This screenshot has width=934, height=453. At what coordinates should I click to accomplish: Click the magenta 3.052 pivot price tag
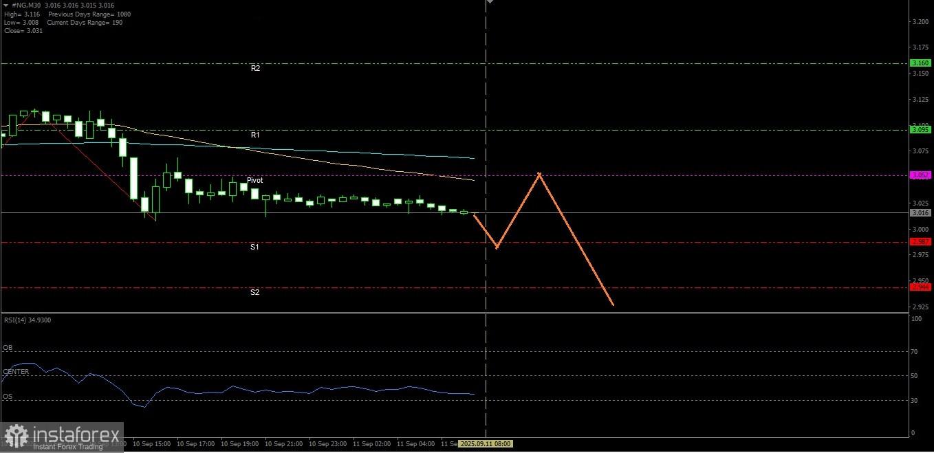[x=920, y=175]
